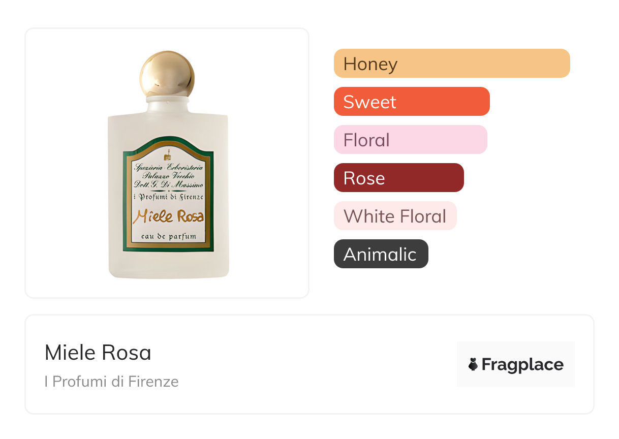Screen dimensions: 619x439
Task: Click the 'Spezieria Erboristeria' script line
Action: pos(168,166)
